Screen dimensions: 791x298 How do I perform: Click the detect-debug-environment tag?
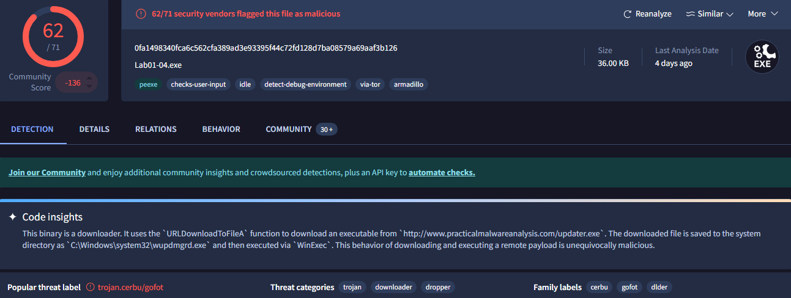point(305,84)
